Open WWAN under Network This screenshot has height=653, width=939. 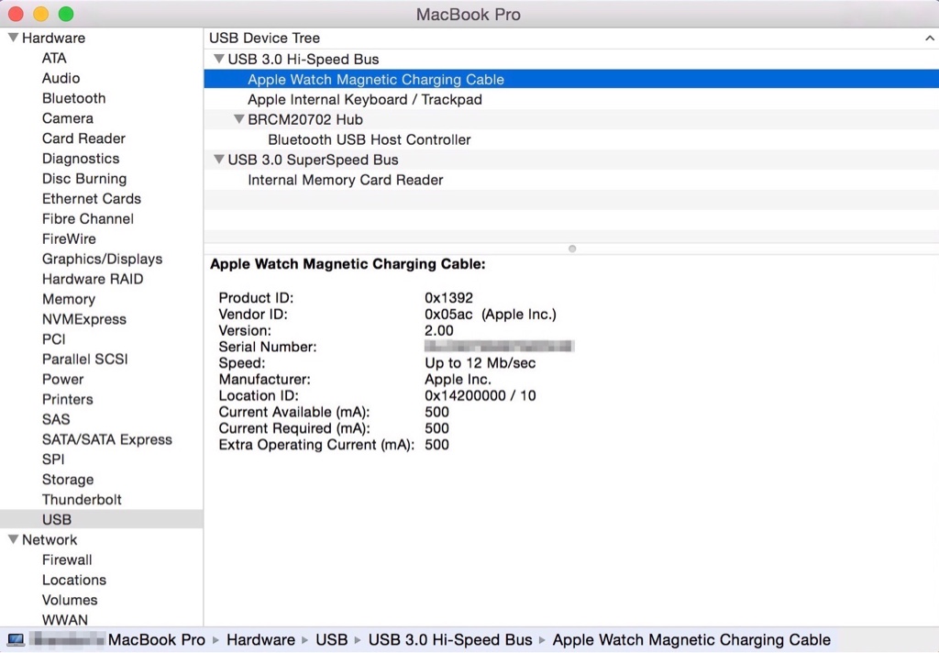65,620
